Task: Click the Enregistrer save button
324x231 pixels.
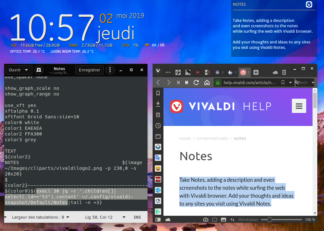Action: [x=89, y=70]
